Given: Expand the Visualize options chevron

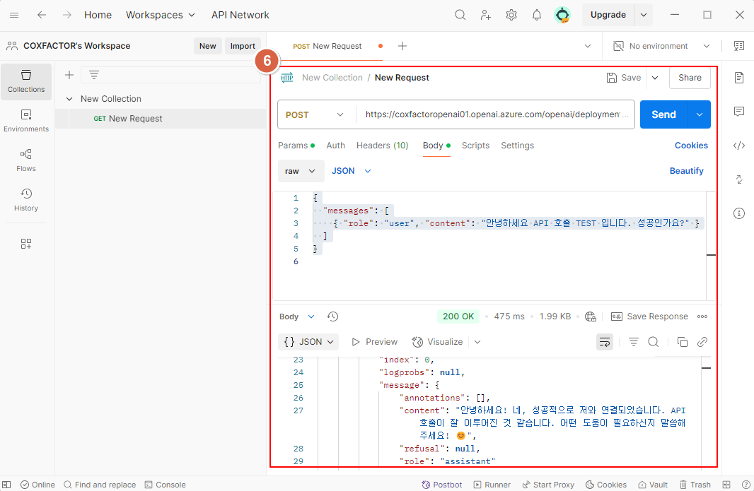Looking at the screenshot, I should pyautogui.click(x=477, y=342).
